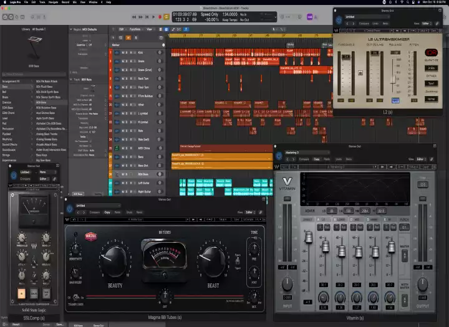Screen dimensions: 449x327
Task: Solo the Bass track
Action: [x=127, y=157]
